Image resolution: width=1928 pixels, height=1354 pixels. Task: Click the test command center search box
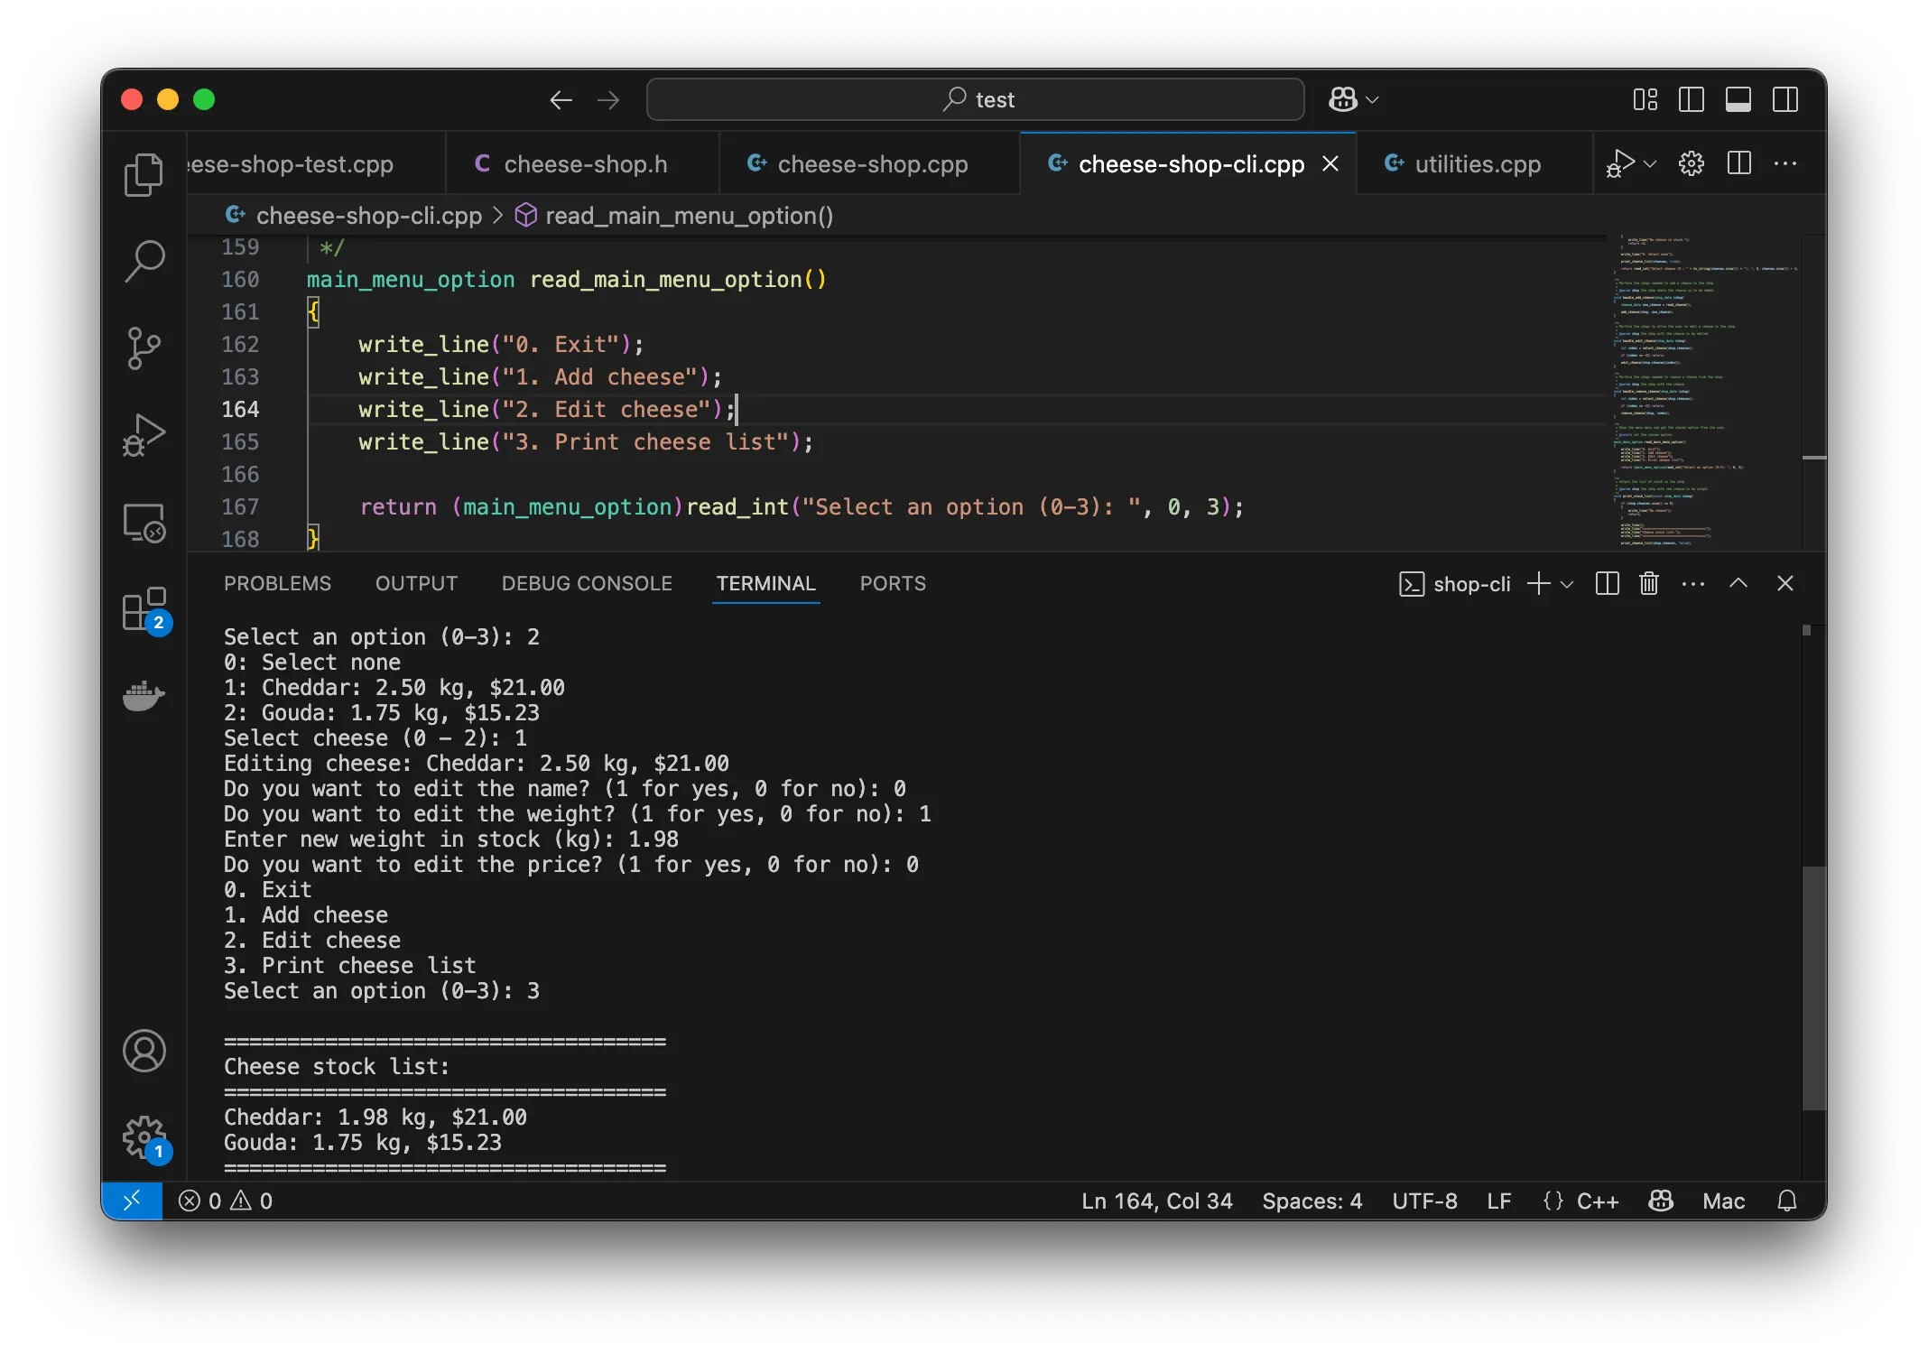975,99
